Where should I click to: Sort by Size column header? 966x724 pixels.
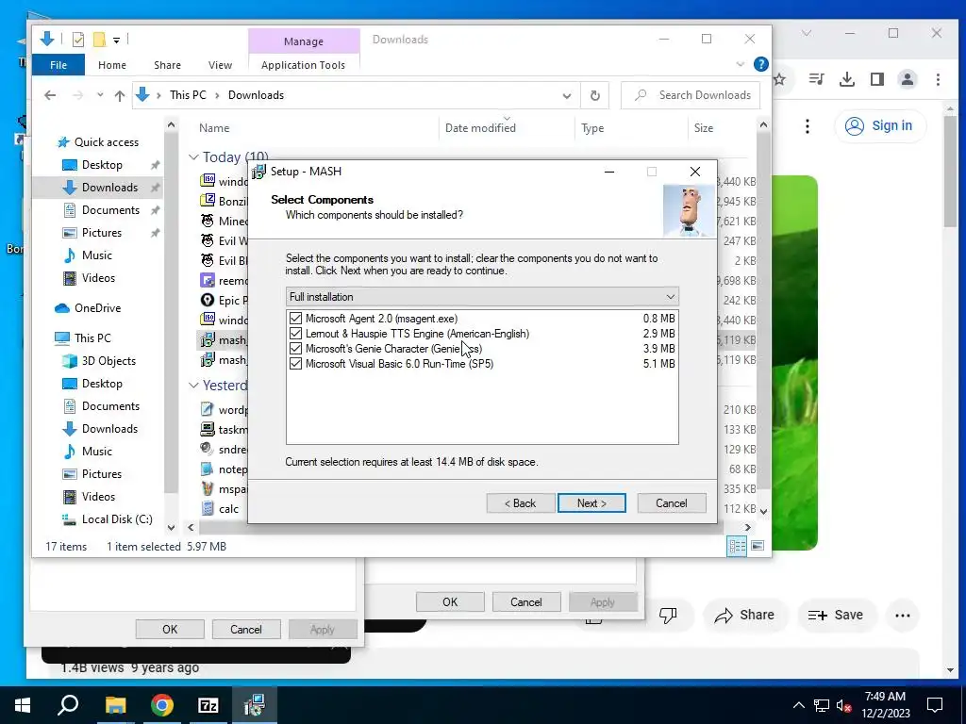tap(704, 128)
